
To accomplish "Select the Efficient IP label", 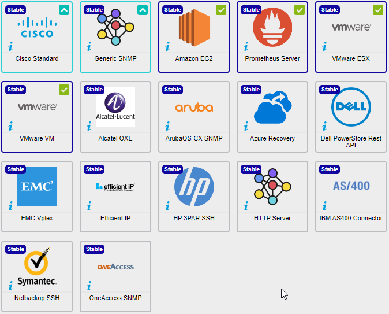I will coord(115,218).
